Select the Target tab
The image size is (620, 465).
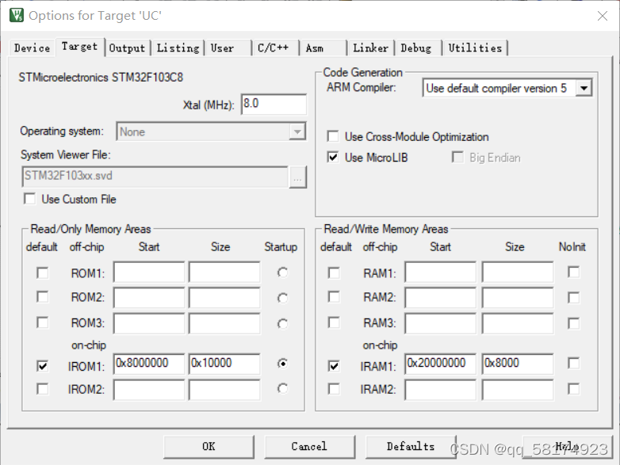pyautogui.click(x=79, y=47)
